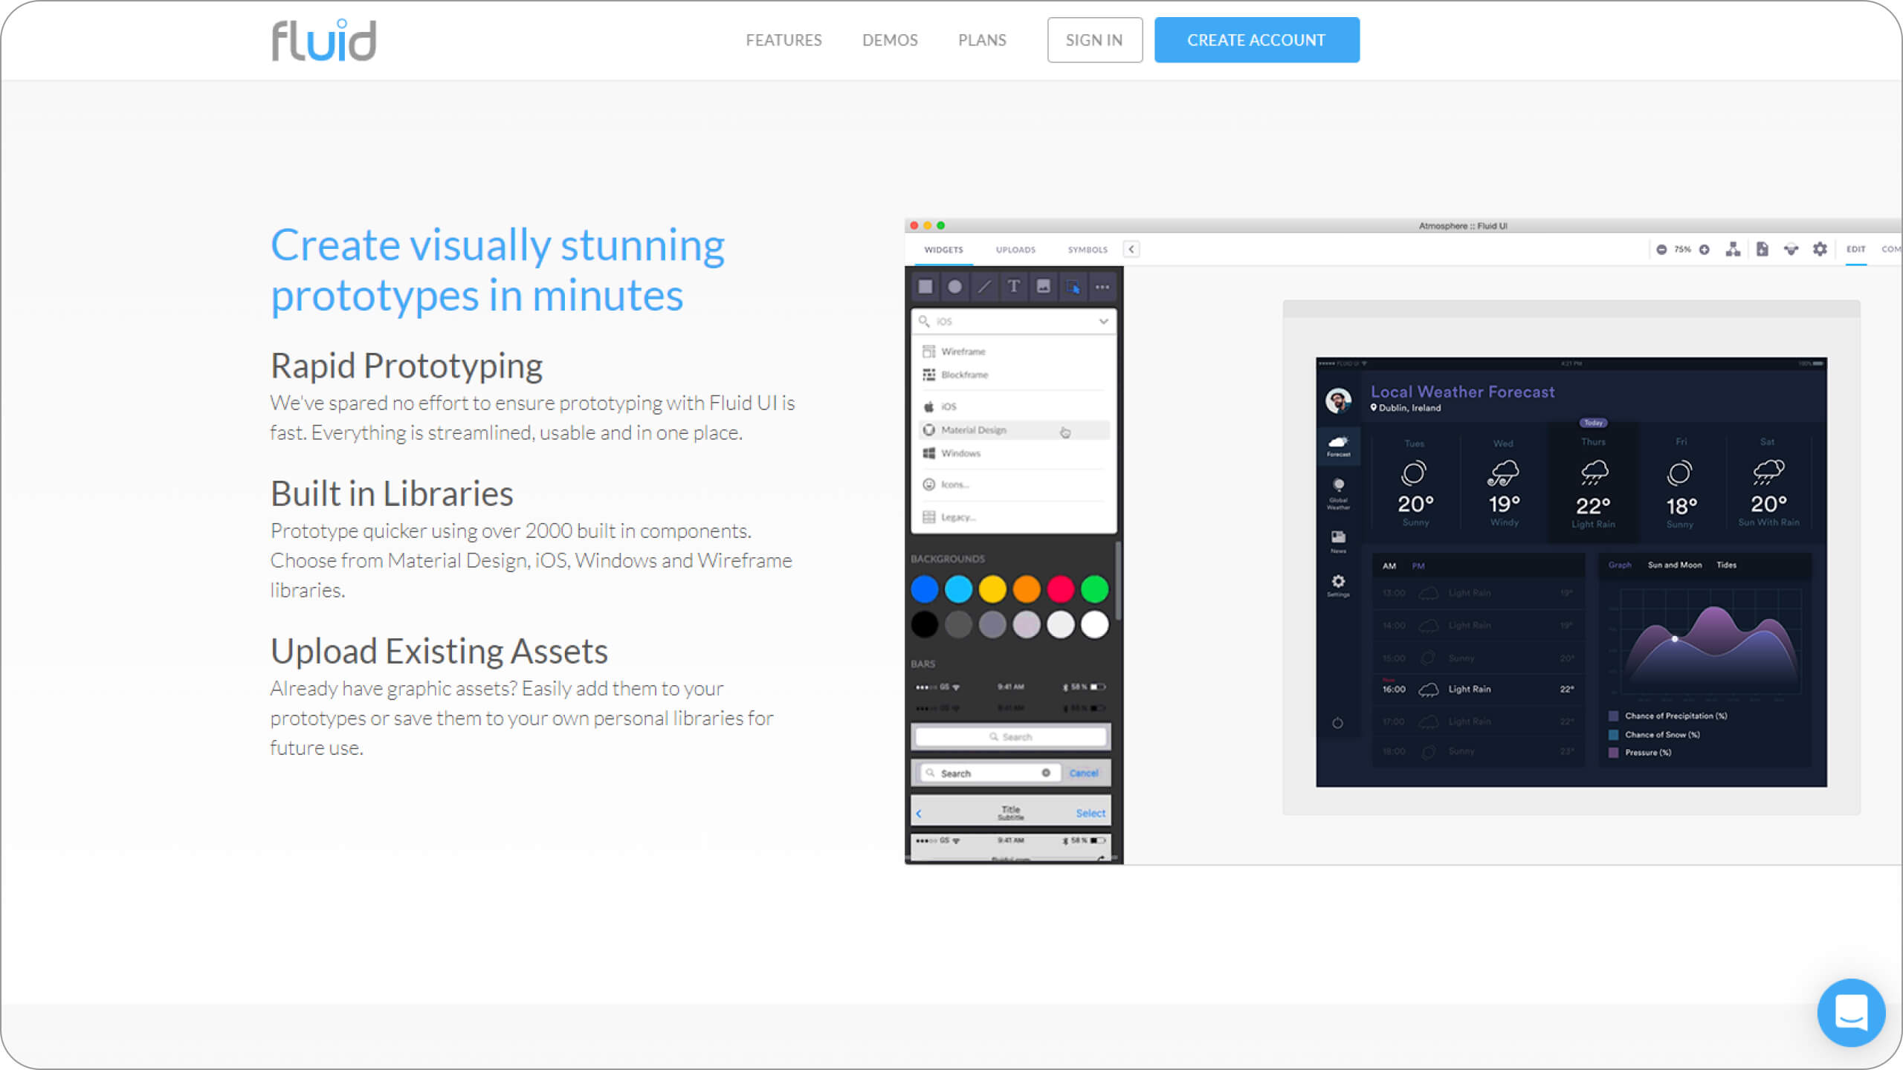Click the back chevron in title bar widget
This screenshot has width=1903, height=1070.
tap(920, 814)
